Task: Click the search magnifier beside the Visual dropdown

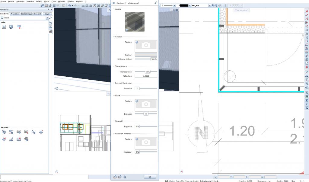Action: tap(50, 18)
